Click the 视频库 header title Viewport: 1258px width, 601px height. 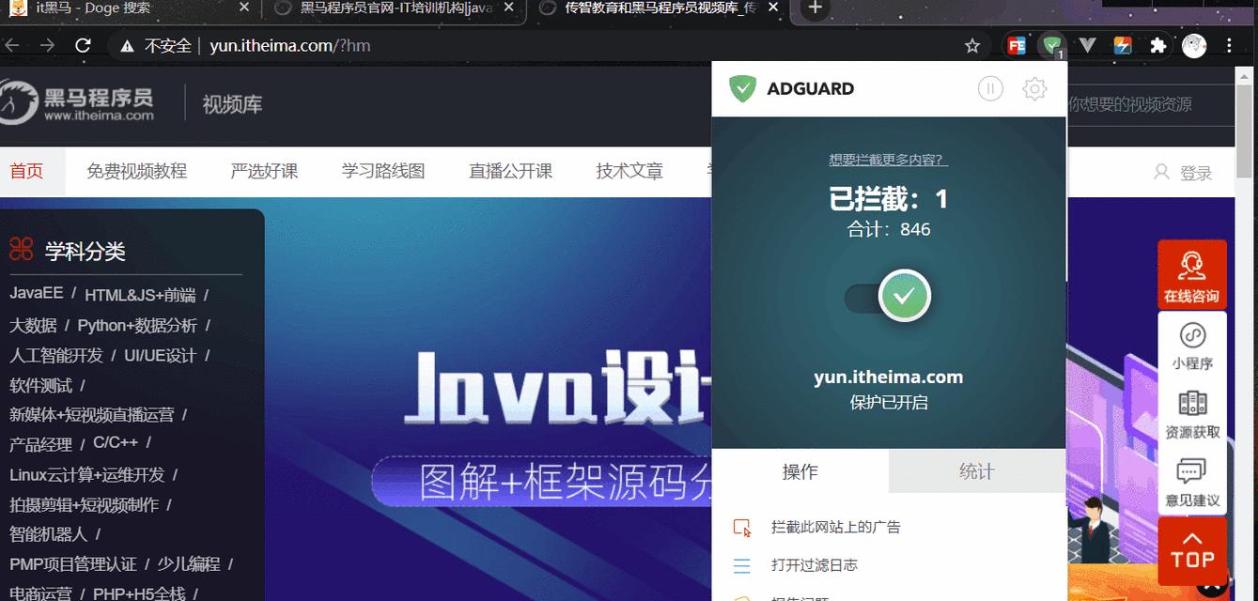(233, 104)
